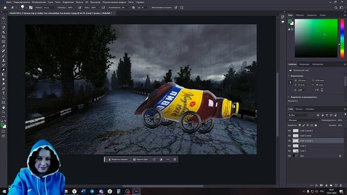347x195 pixels.
Task: Select the Zoom tool
Action: 4,112
